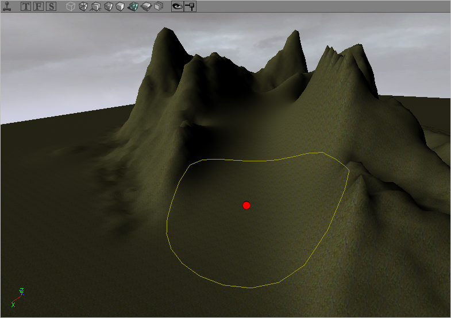Select the cube on tripod view mode

coord(95,6)
